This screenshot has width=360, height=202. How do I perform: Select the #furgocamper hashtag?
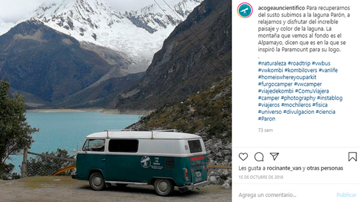(275, 84)
